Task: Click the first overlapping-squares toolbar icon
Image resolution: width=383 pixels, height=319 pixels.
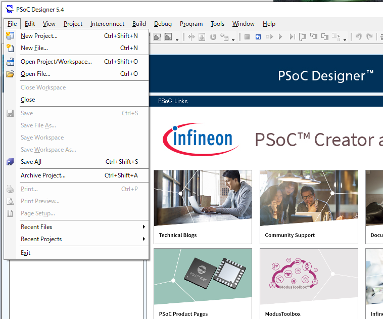Action: point(157,37)
